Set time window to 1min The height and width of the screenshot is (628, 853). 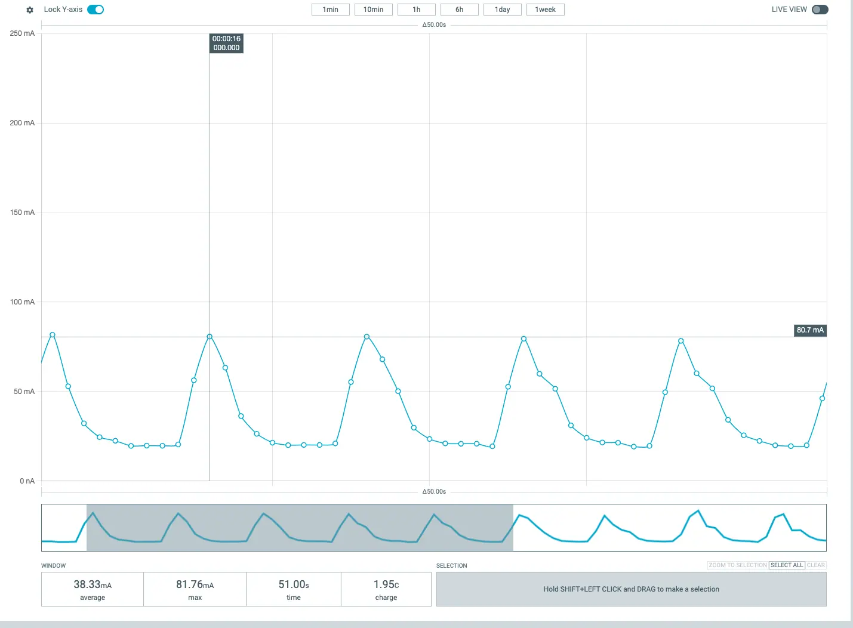tap(330, 10)
